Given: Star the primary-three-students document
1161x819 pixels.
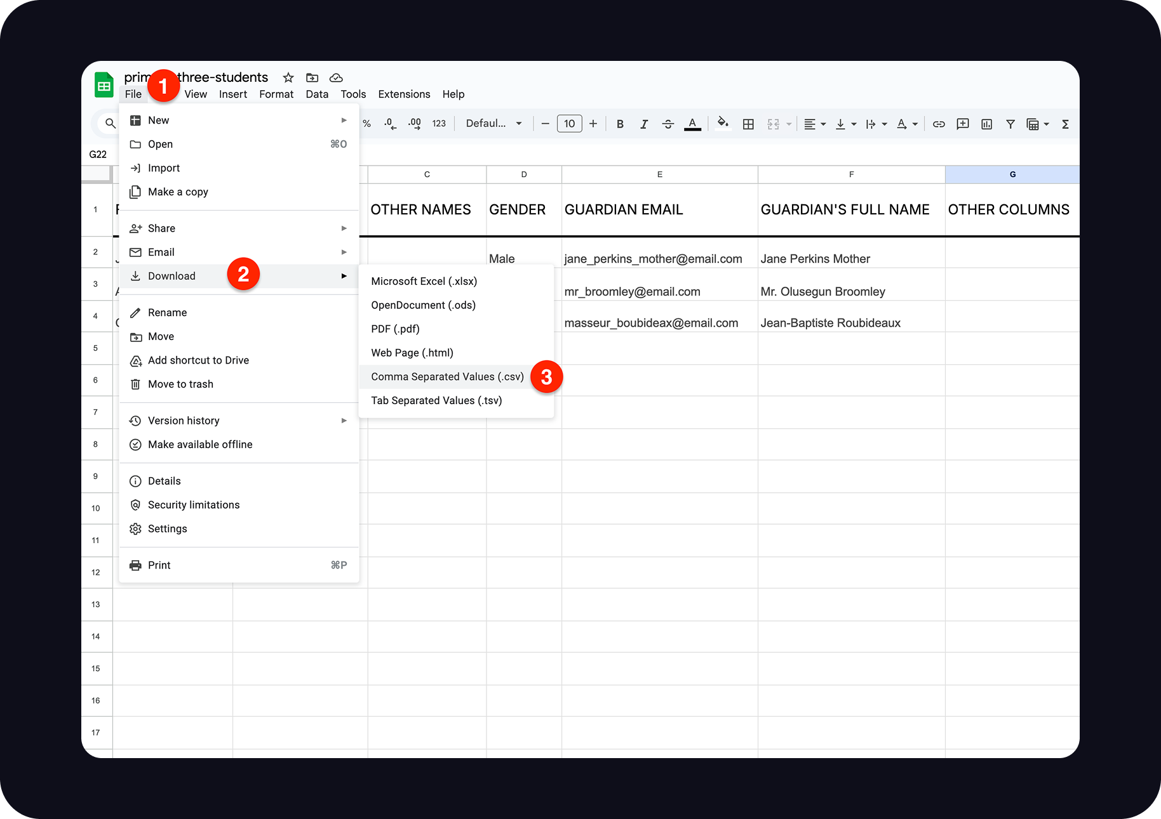Looking at the screenshot, I should point(288,77).
